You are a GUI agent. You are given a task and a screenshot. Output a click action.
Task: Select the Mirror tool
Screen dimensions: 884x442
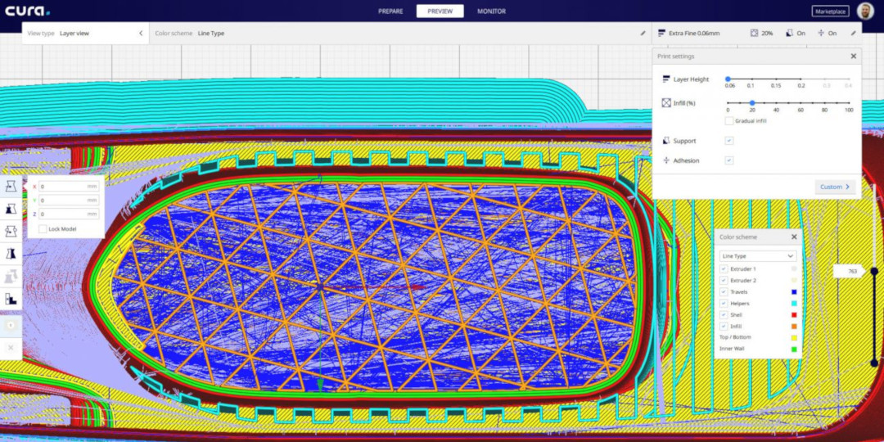(x=11, y=255)
